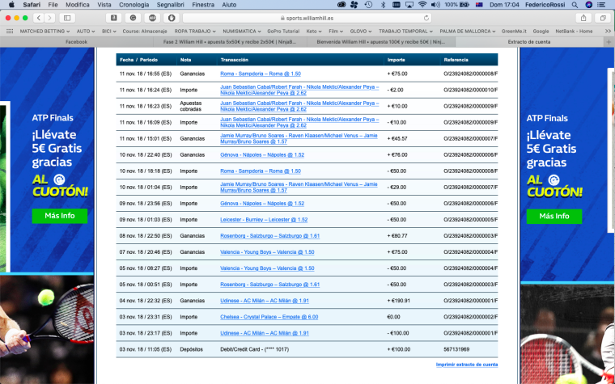Click the Importe column header
Image resolution: width=615 pixels, height=384 pixels.
(397, 60)
